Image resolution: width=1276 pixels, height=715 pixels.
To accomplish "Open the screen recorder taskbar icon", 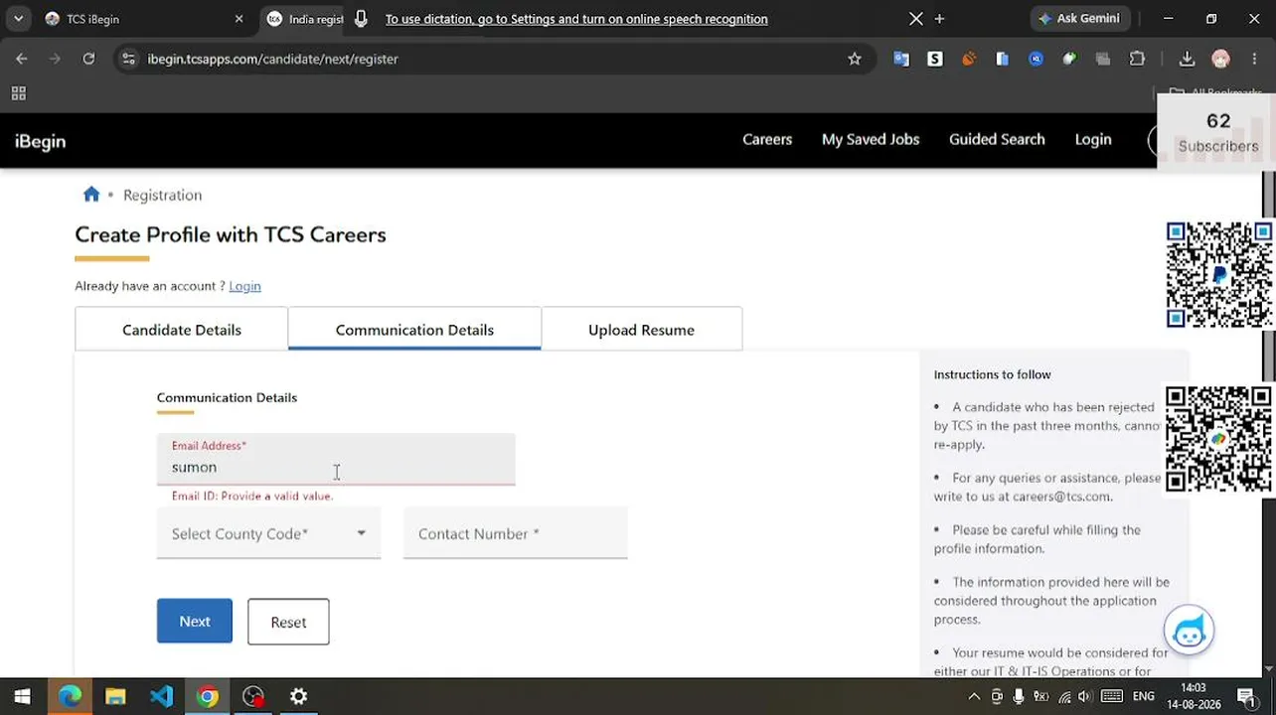I will 253,696.
